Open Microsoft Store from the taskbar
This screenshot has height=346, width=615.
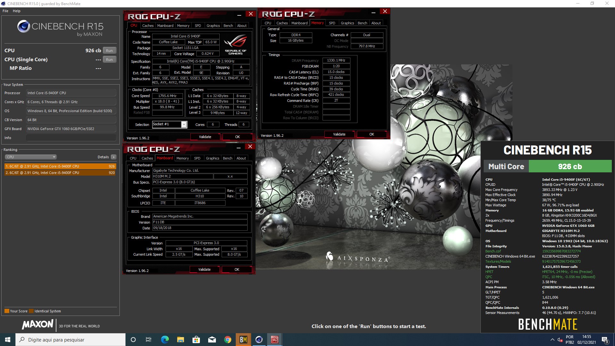click(196, 340)
